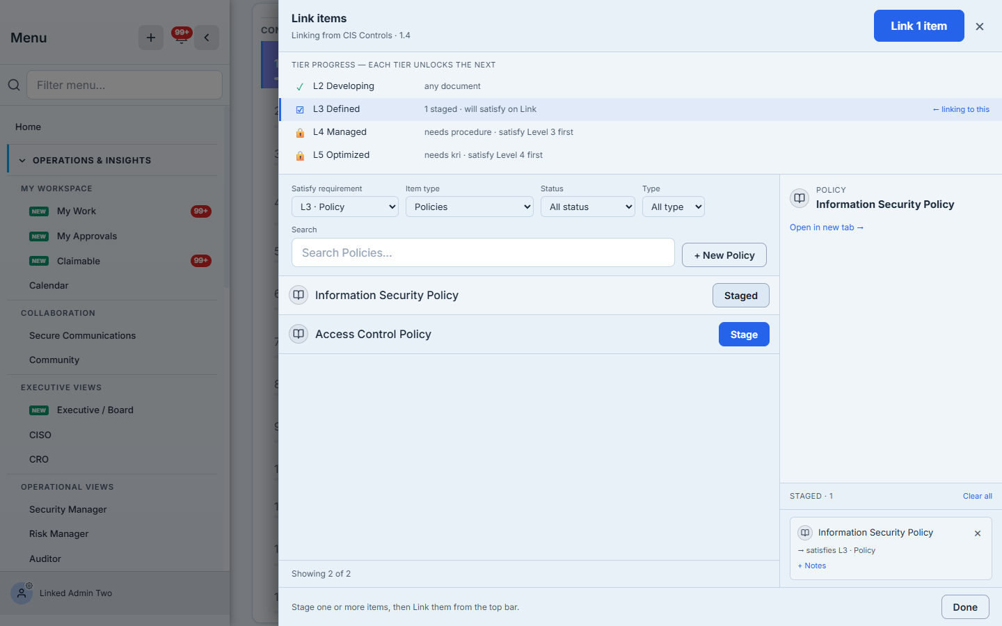The height and width of the screenshot is (626, 1002).
Task: Click the book icon on the Information Security Policy row
Action: 299,295
